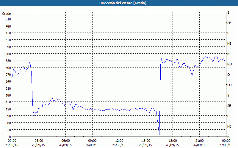Pick the 21:00 time axis label
238x148 pixels.
coord(199,141)
